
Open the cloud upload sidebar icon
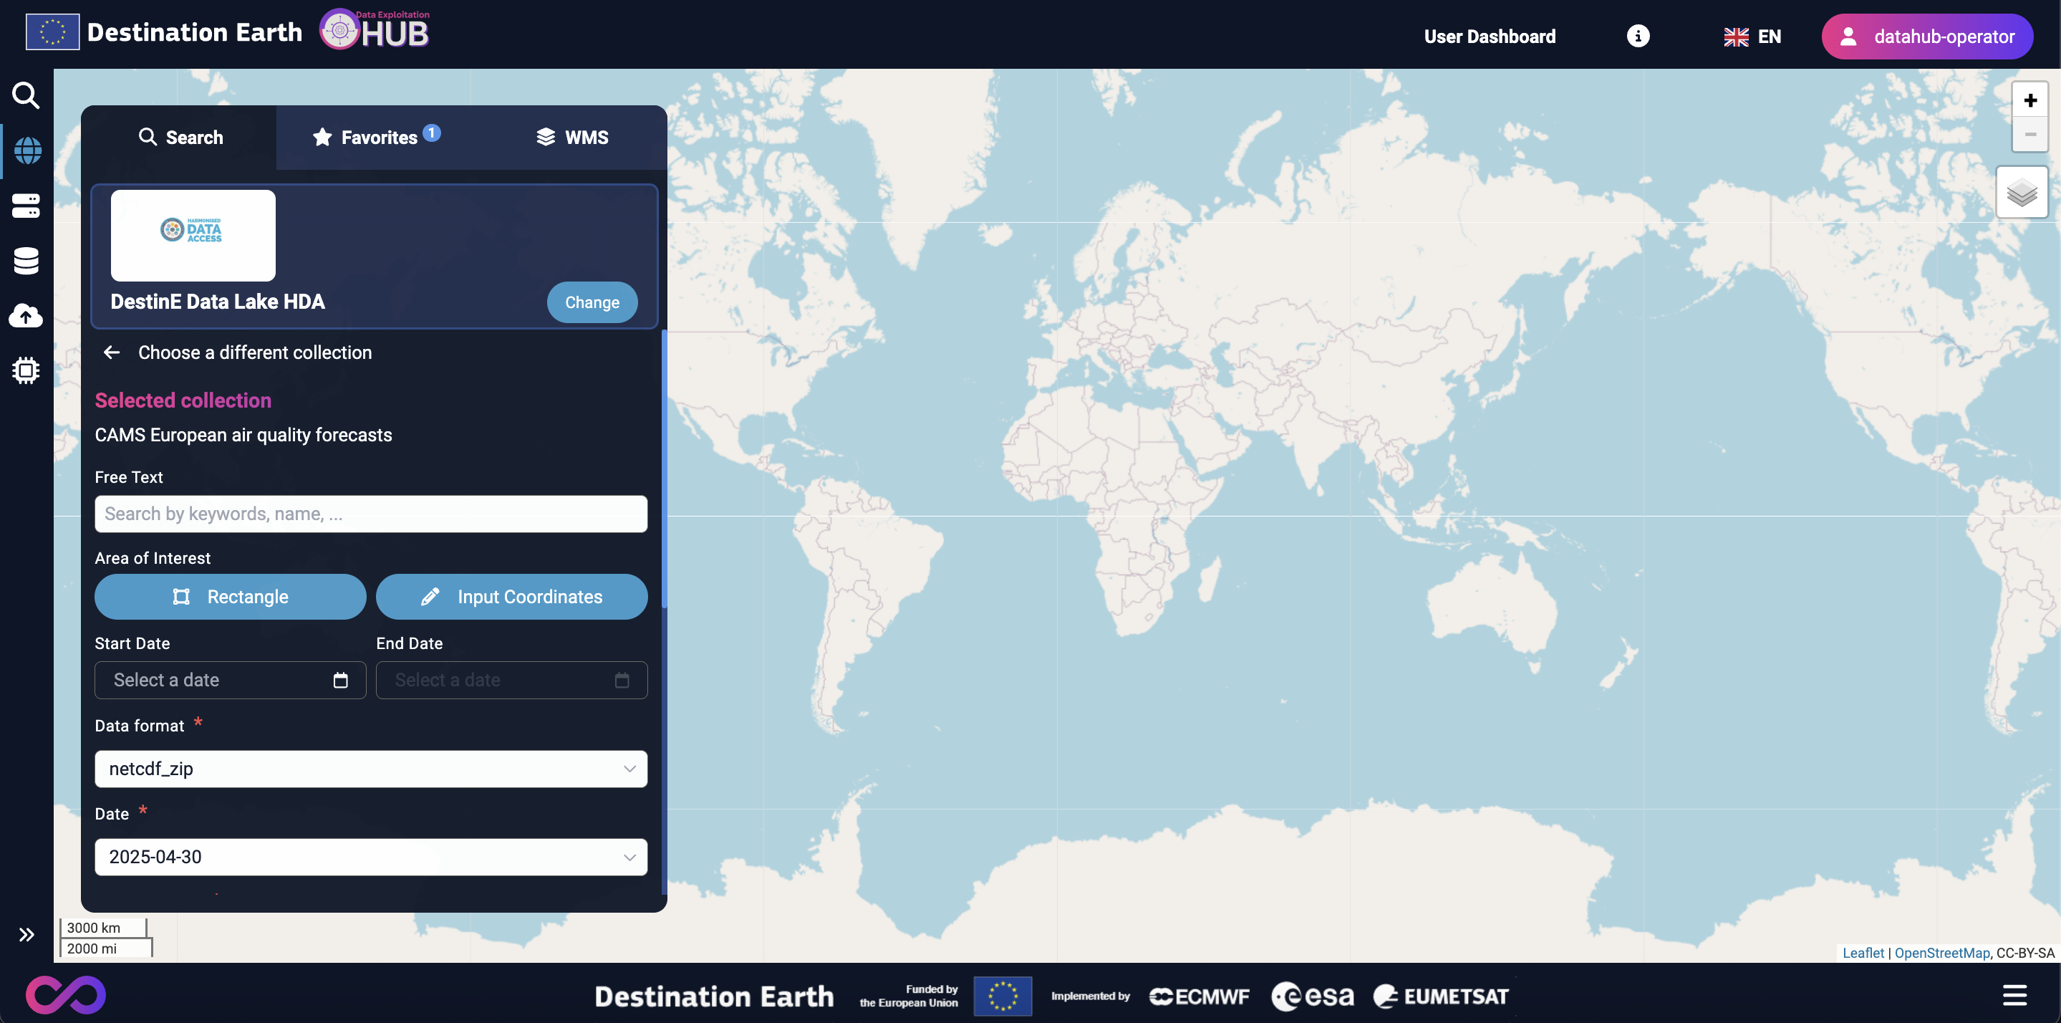point(26,315)
